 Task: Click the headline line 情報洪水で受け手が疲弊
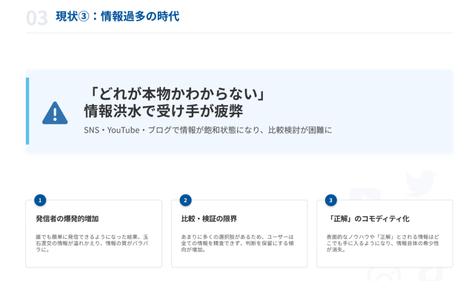pos(163,111)
